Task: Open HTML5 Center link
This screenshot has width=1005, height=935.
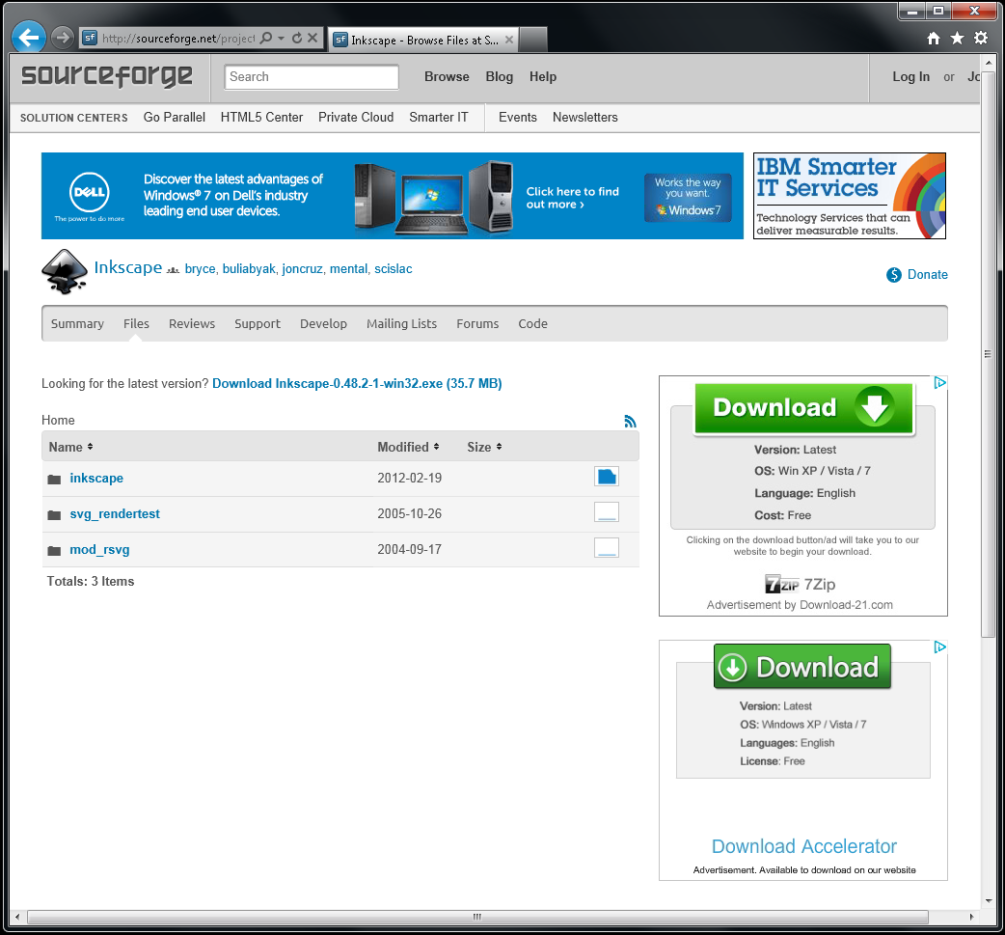Action: tap(261, 118)
